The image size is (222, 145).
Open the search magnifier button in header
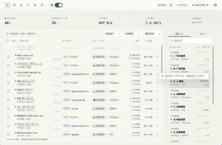pyautogui.click(x=171, y=5)
